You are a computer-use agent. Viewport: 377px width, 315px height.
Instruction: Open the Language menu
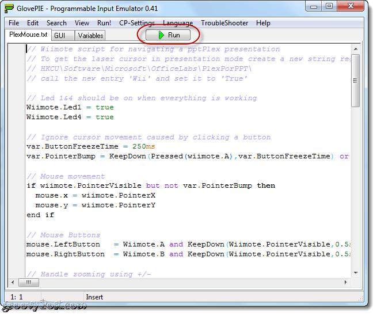tap(178, 23)
